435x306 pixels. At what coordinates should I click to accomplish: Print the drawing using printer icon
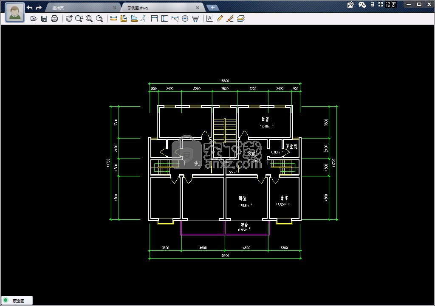tap(54, 19)
